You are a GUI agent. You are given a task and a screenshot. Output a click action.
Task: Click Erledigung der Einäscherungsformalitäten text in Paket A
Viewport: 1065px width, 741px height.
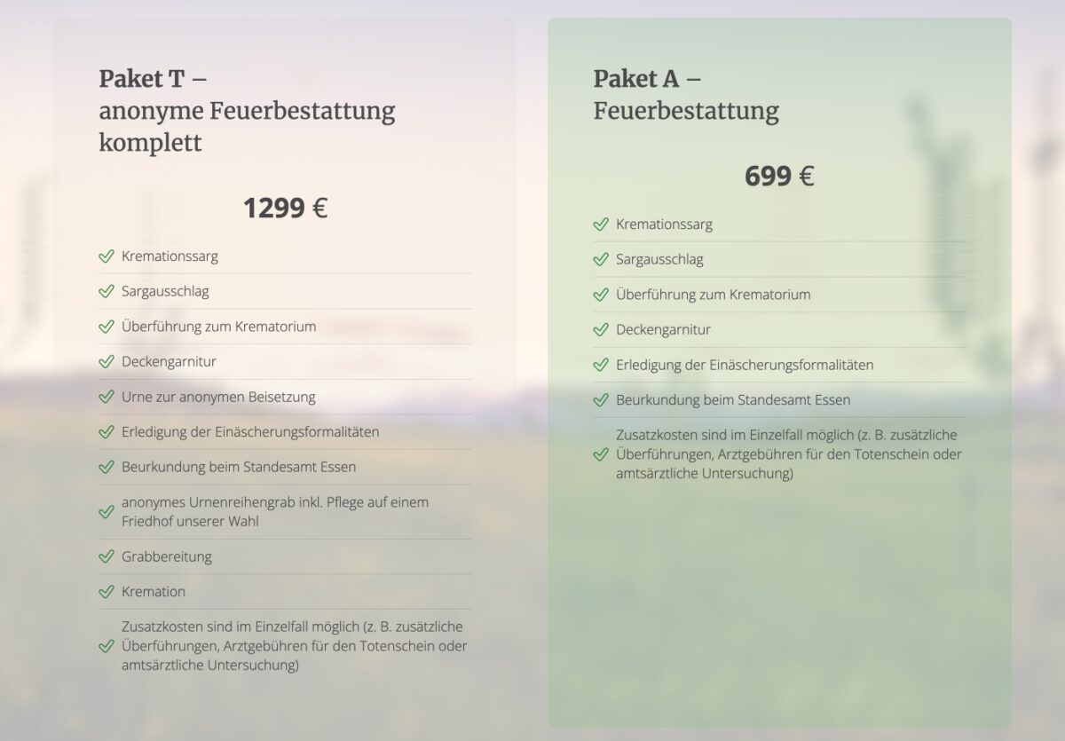tap(745, 365)
